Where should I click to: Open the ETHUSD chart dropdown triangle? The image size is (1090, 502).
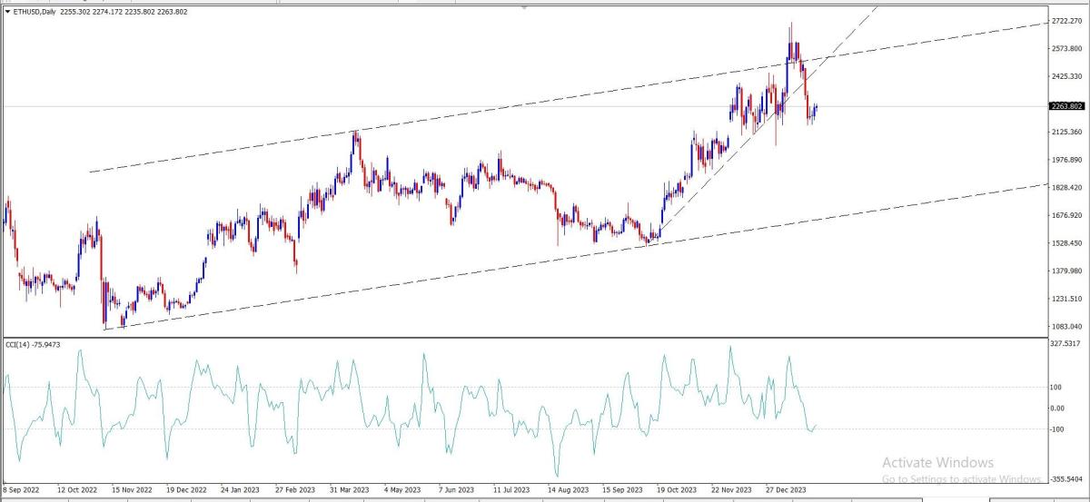pyautogui.click(x=8, y=12)
